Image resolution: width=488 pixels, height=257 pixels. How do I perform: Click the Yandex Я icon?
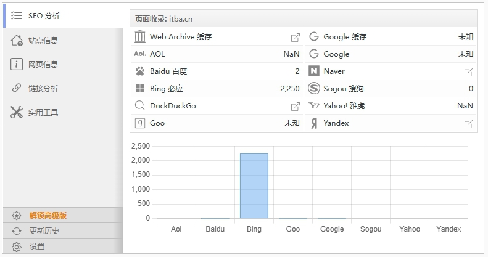pos(314,123)
